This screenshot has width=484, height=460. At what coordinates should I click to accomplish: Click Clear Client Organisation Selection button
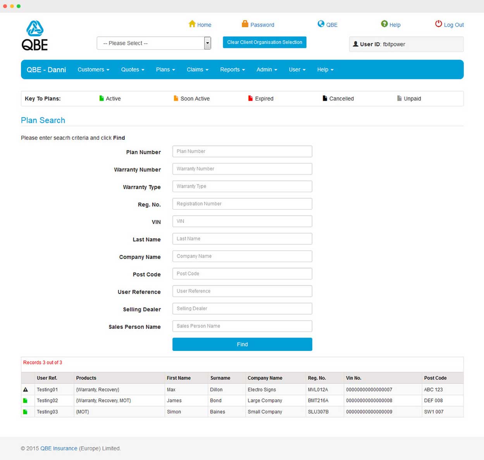click(x=265, y=42)
